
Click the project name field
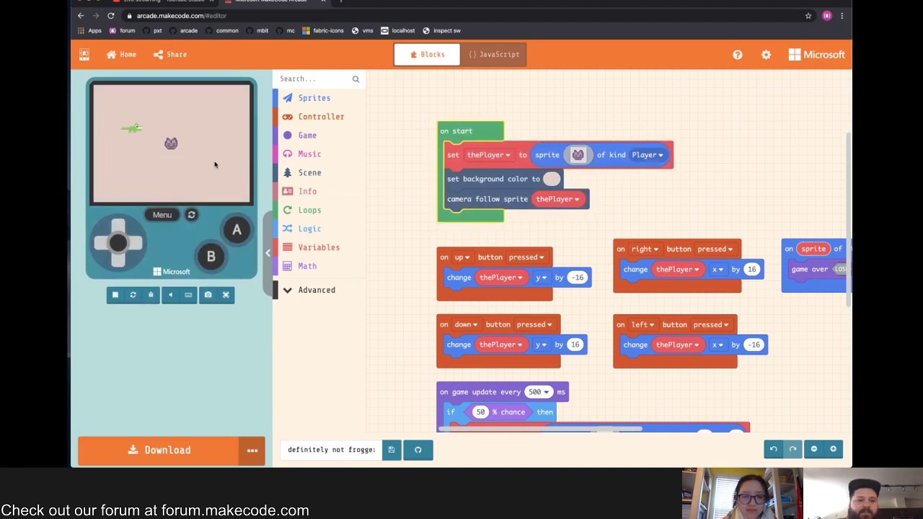(x=331, y=450)
